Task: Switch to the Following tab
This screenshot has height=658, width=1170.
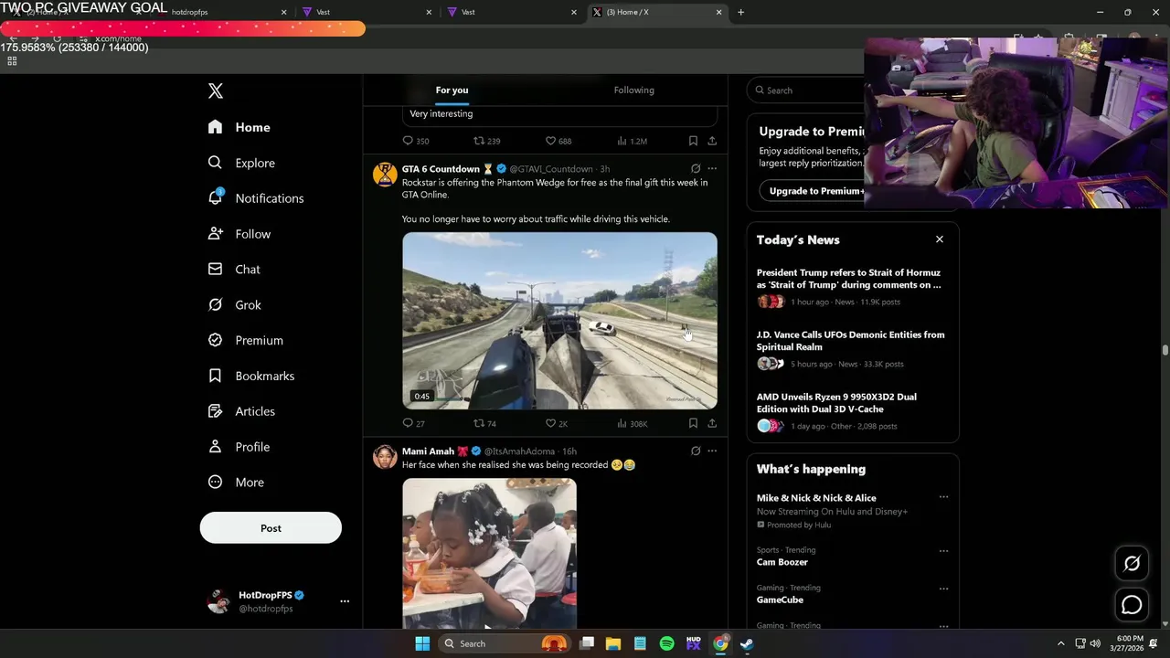Action: coord(633,90)
